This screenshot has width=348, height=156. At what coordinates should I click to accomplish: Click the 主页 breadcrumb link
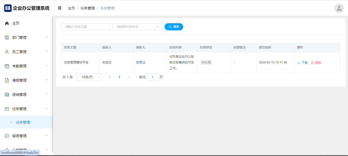[71, 8]
